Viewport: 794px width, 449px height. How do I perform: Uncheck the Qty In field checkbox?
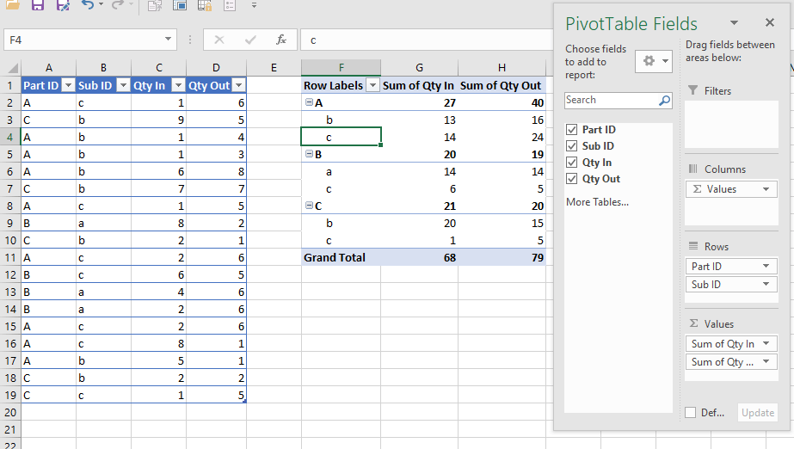click(572, 163)
